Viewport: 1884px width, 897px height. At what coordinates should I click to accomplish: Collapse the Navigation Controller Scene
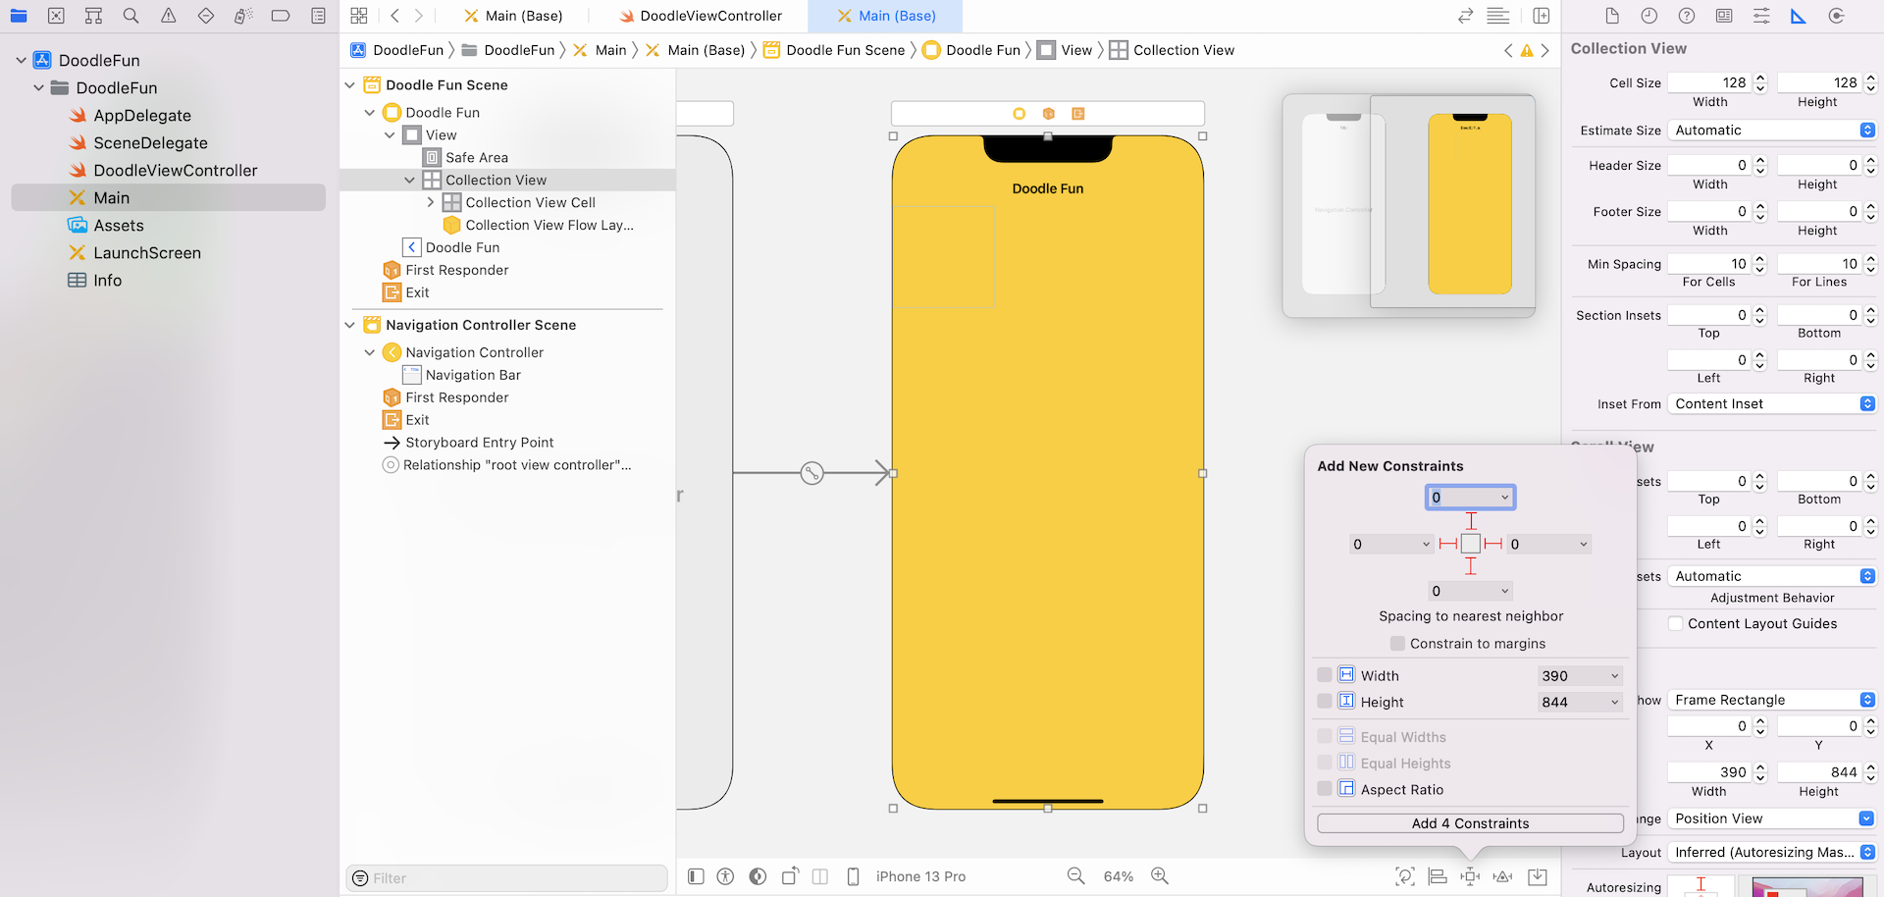tap(350, 325)
